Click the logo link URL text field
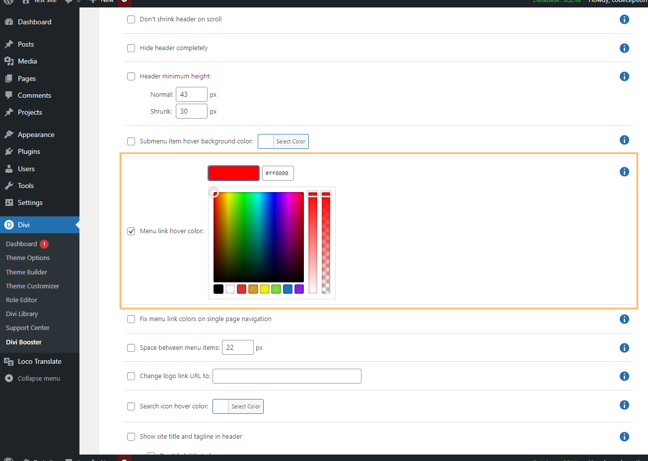 point(287,376)
